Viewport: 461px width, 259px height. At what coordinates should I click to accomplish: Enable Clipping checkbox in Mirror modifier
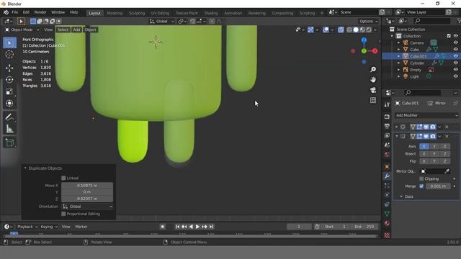(421, 178)
